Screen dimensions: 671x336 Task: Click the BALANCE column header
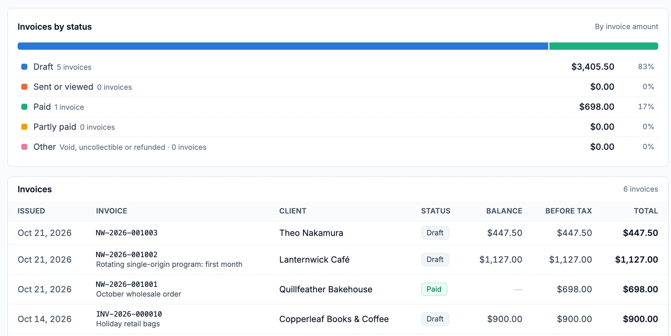coord(504,211)
